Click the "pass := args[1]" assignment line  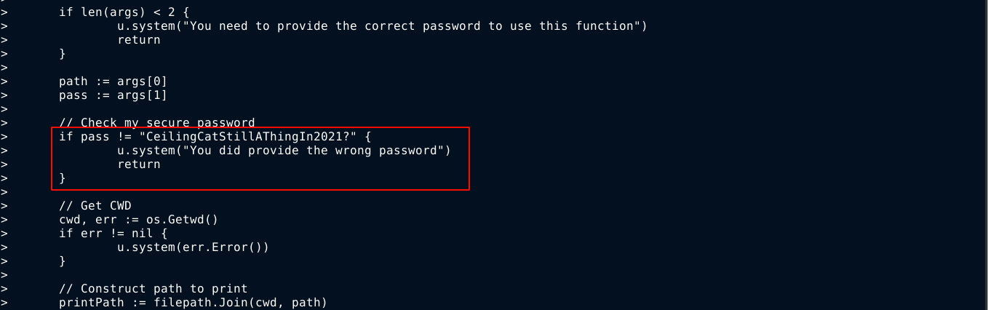click(x=113, y=95)
